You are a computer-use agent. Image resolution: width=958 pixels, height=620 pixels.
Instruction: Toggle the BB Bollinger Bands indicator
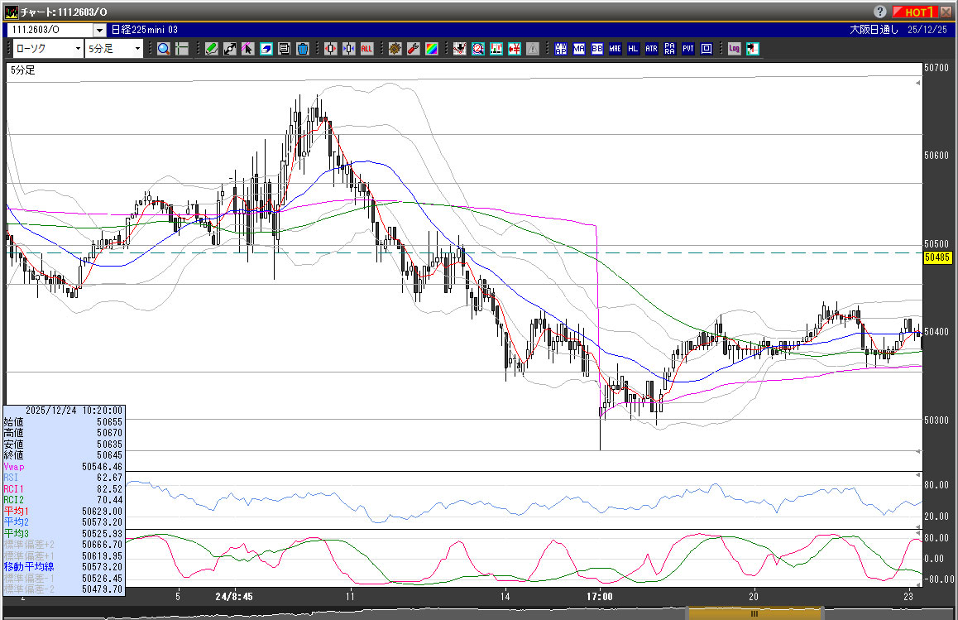pos(596,49)
